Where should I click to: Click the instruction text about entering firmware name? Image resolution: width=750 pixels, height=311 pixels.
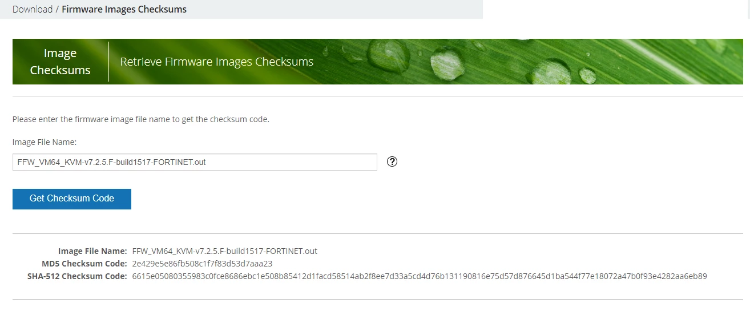click(x=140, y=120)
